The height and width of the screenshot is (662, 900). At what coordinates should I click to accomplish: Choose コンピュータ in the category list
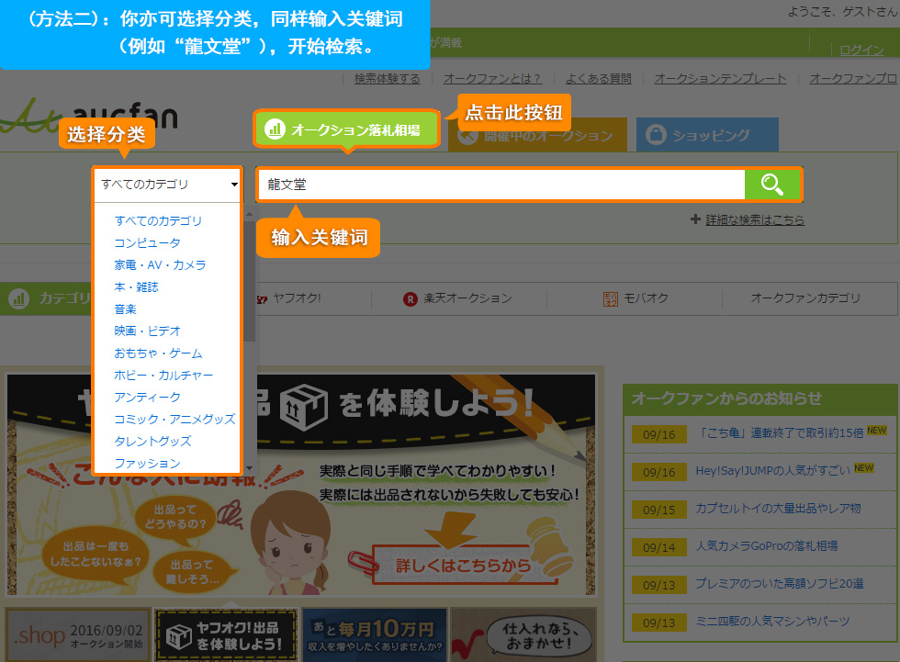click(x=147, y=243)
